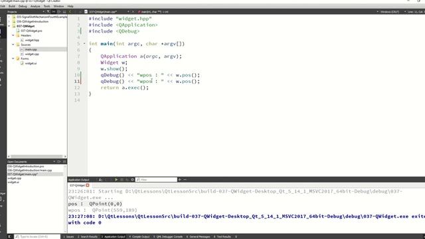Click the Type to locate search box
Screen dimensions: 425x239
point(37,236)
